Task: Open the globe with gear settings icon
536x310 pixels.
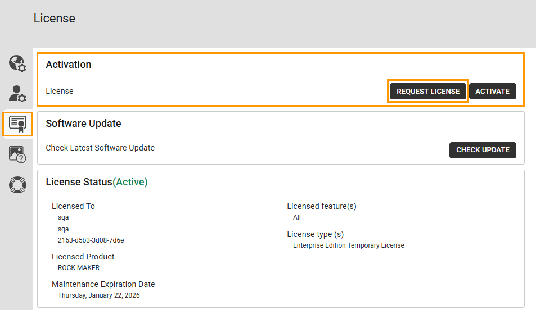Action: click(x=17, y=63)
